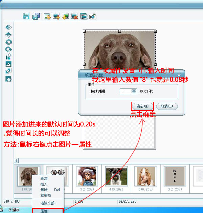
Task: Select frame 3 monkey thumbnail
Action: [87, 176]
